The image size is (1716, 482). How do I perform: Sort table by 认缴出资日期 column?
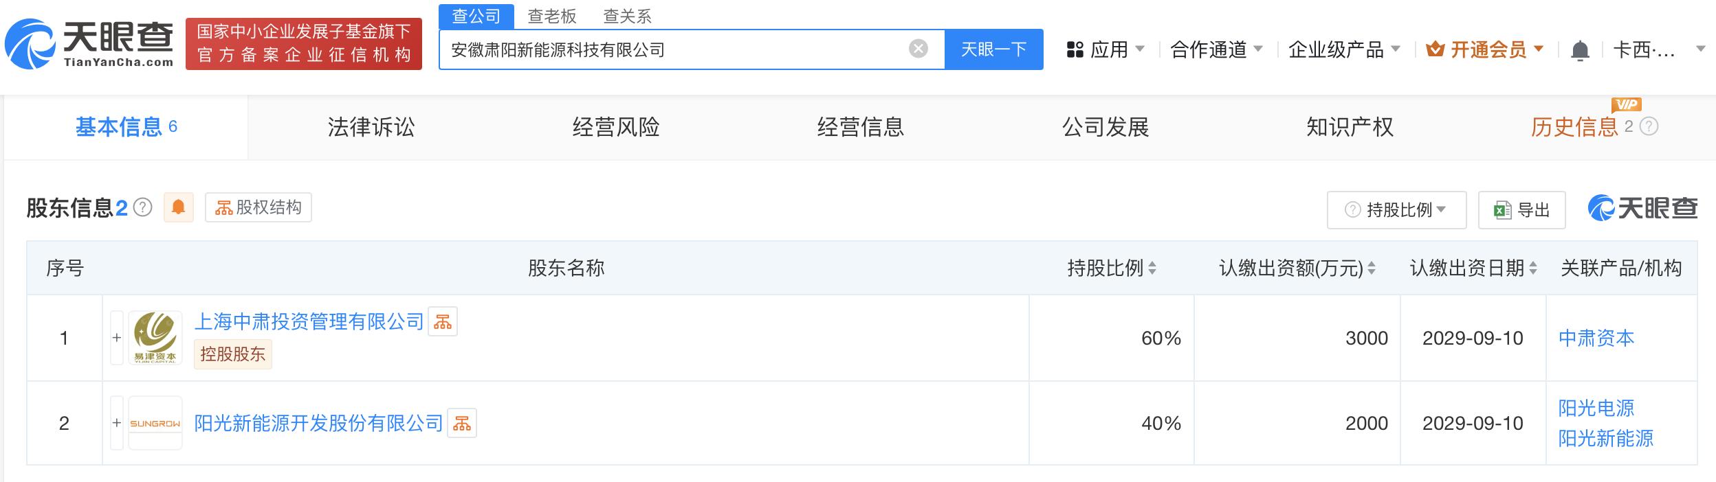pyautogui.click(x=1532, y=268)
